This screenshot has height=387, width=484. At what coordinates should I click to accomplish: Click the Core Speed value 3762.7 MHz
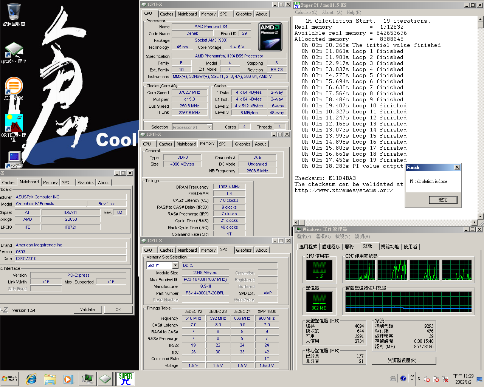coord(189,92)
